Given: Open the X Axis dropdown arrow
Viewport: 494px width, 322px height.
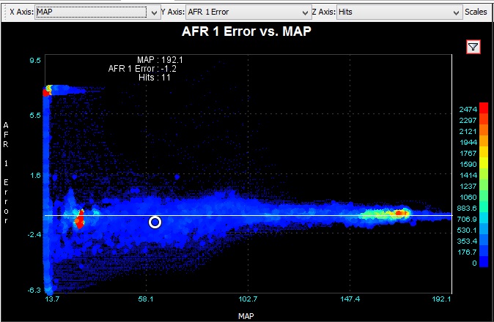Looking at the screenshot, I should point(152,12).
